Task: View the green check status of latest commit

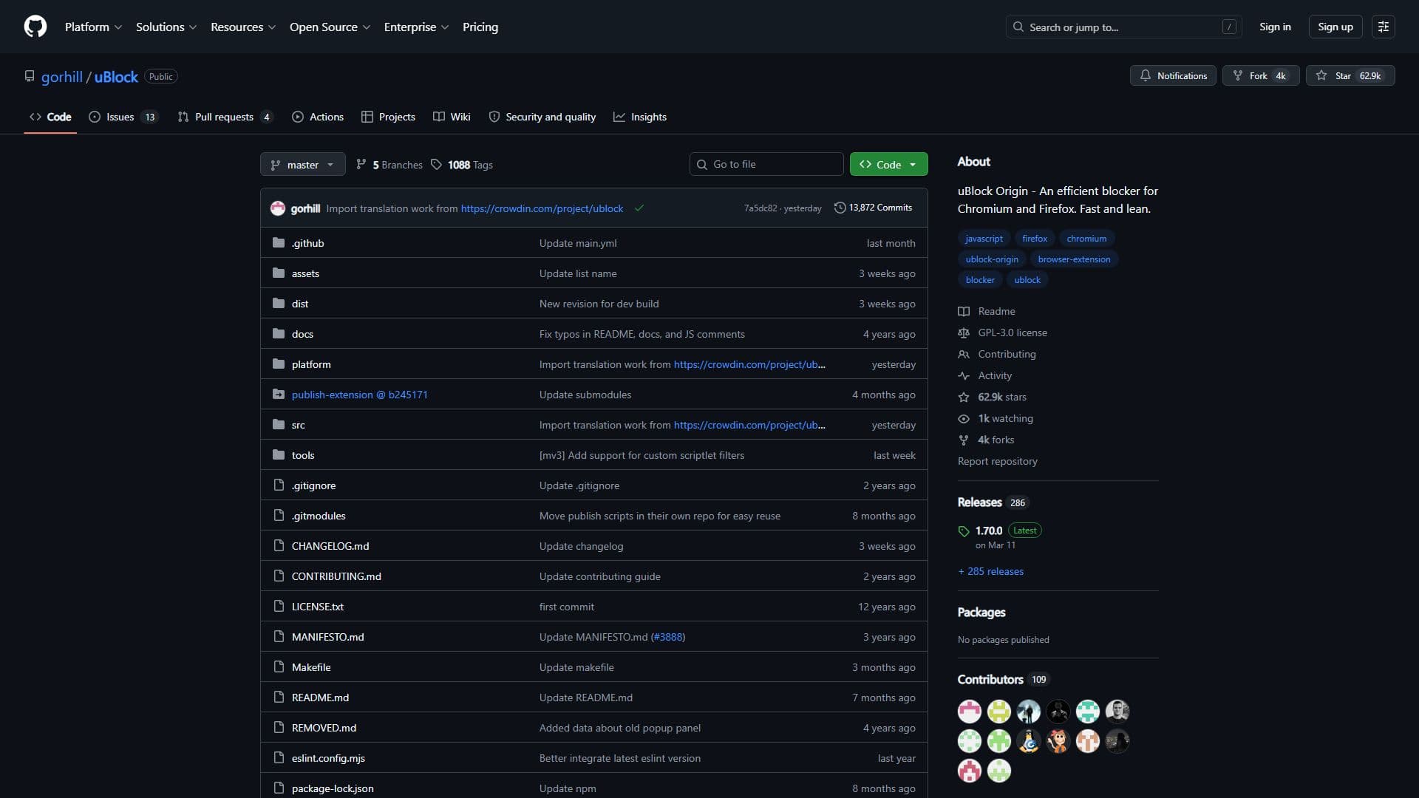Action: (x=639, y=208)
